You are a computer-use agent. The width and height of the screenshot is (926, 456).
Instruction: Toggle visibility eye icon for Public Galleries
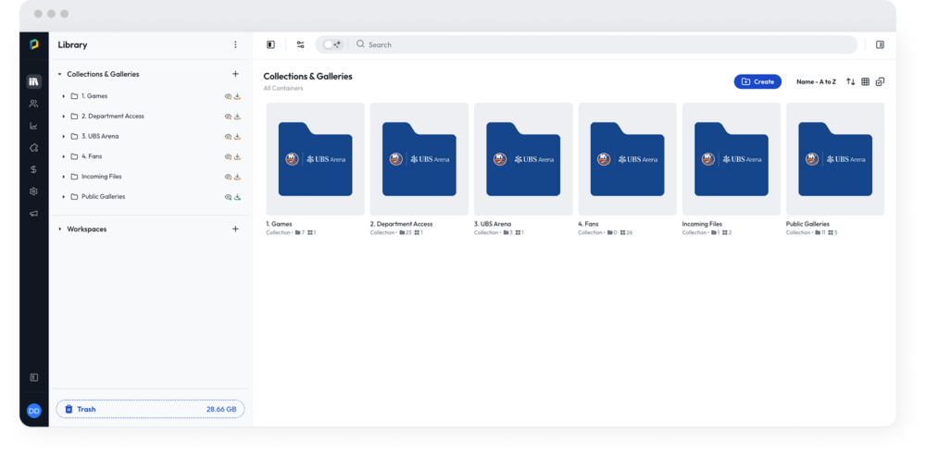228,197
